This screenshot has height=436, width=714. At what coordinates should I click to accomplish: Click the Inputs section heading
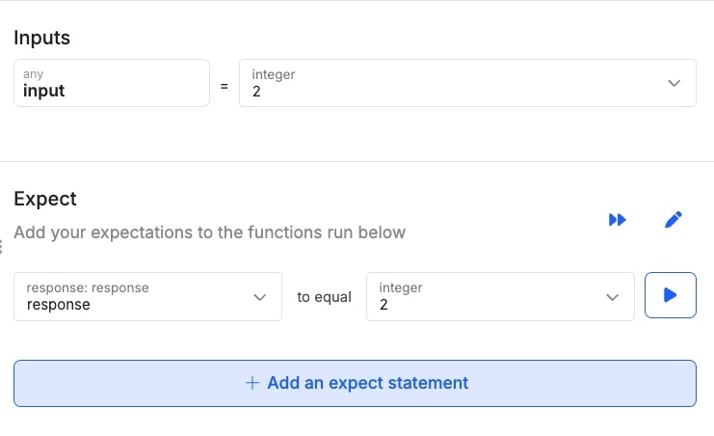pos(41,39)
